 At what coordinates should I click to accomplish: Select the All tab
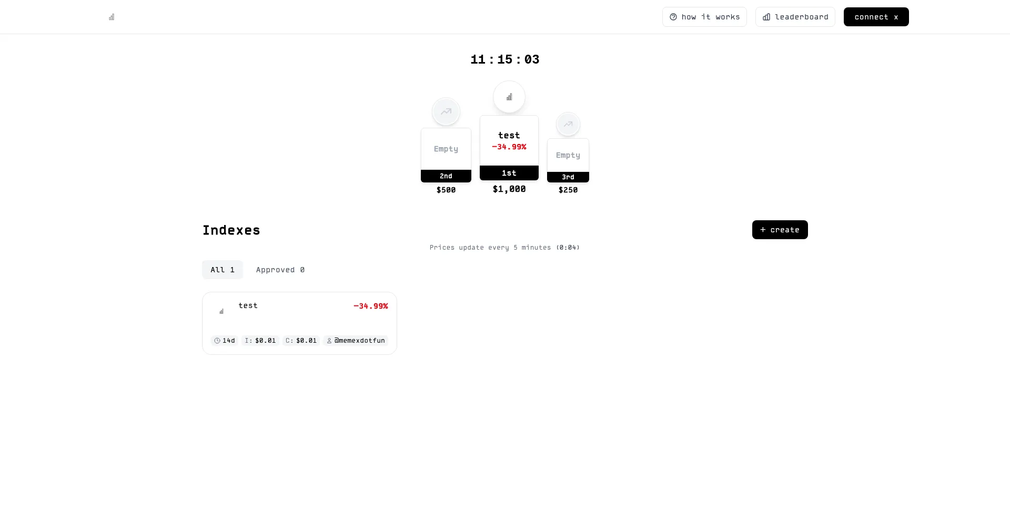click(x=223, y=270)
